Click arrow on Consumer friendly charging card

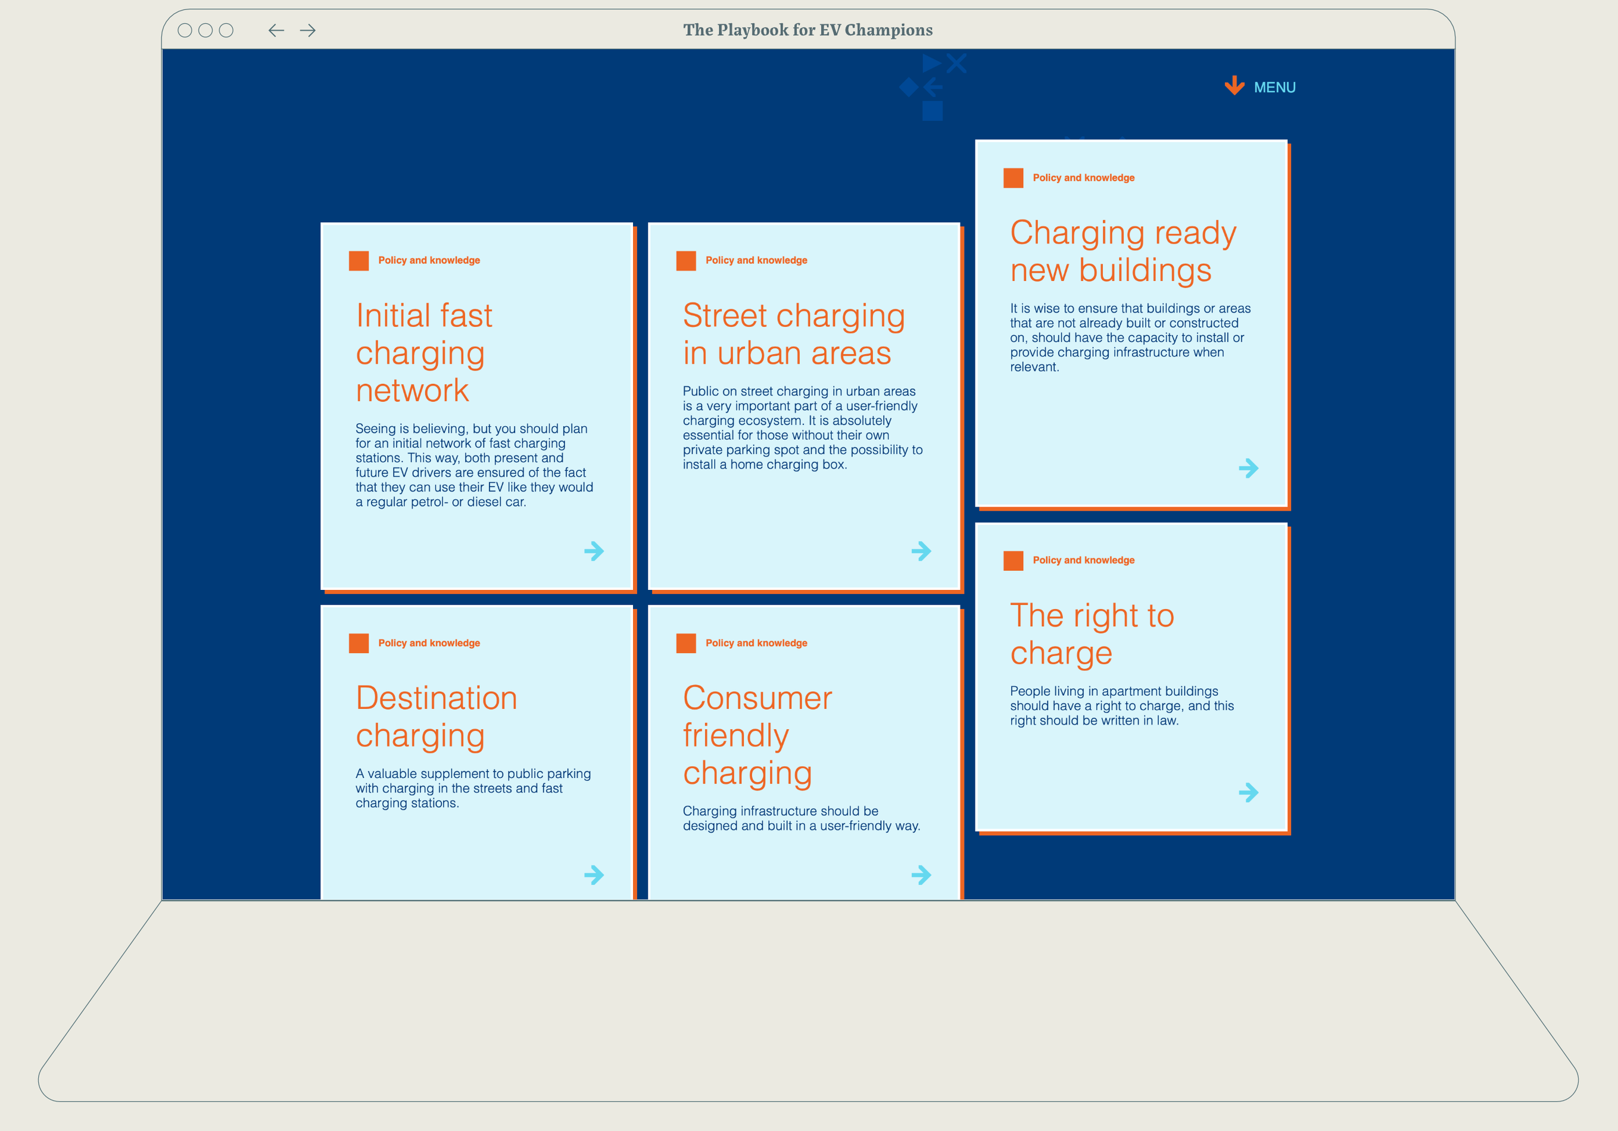(x=921, y=876)
